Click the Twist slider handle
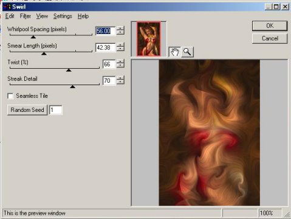This screenshot has height=219, width=291. coord(69,70)
